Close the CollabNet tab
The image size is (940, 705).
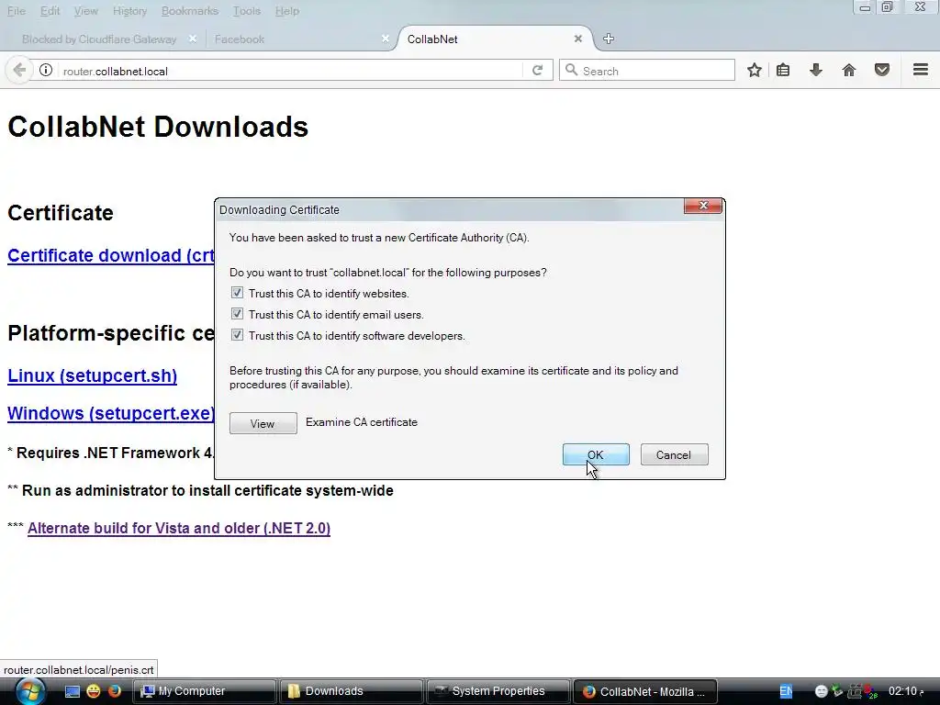click(578, 39)
